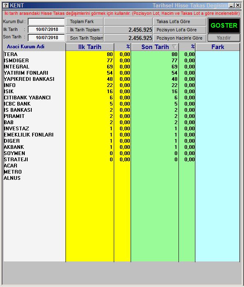
Task: Sort by Ilk Tarih column header
Action: tap(90, 47)
